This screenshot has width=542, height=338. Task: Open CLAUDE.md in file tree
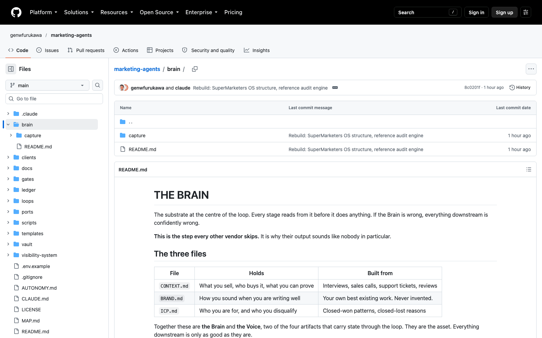coord(35,299)
